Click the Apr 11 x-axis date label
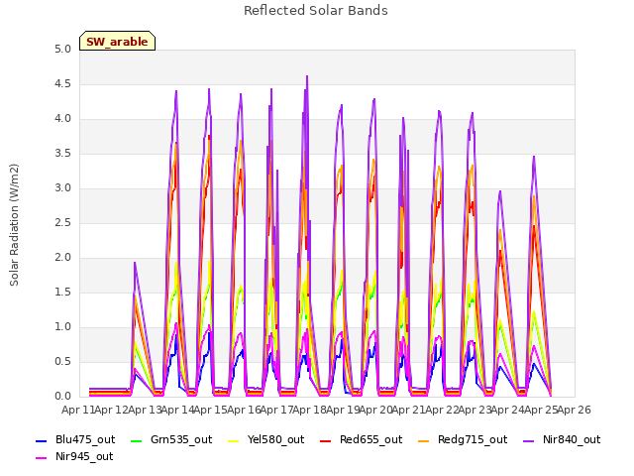 [x=78, y=410]
